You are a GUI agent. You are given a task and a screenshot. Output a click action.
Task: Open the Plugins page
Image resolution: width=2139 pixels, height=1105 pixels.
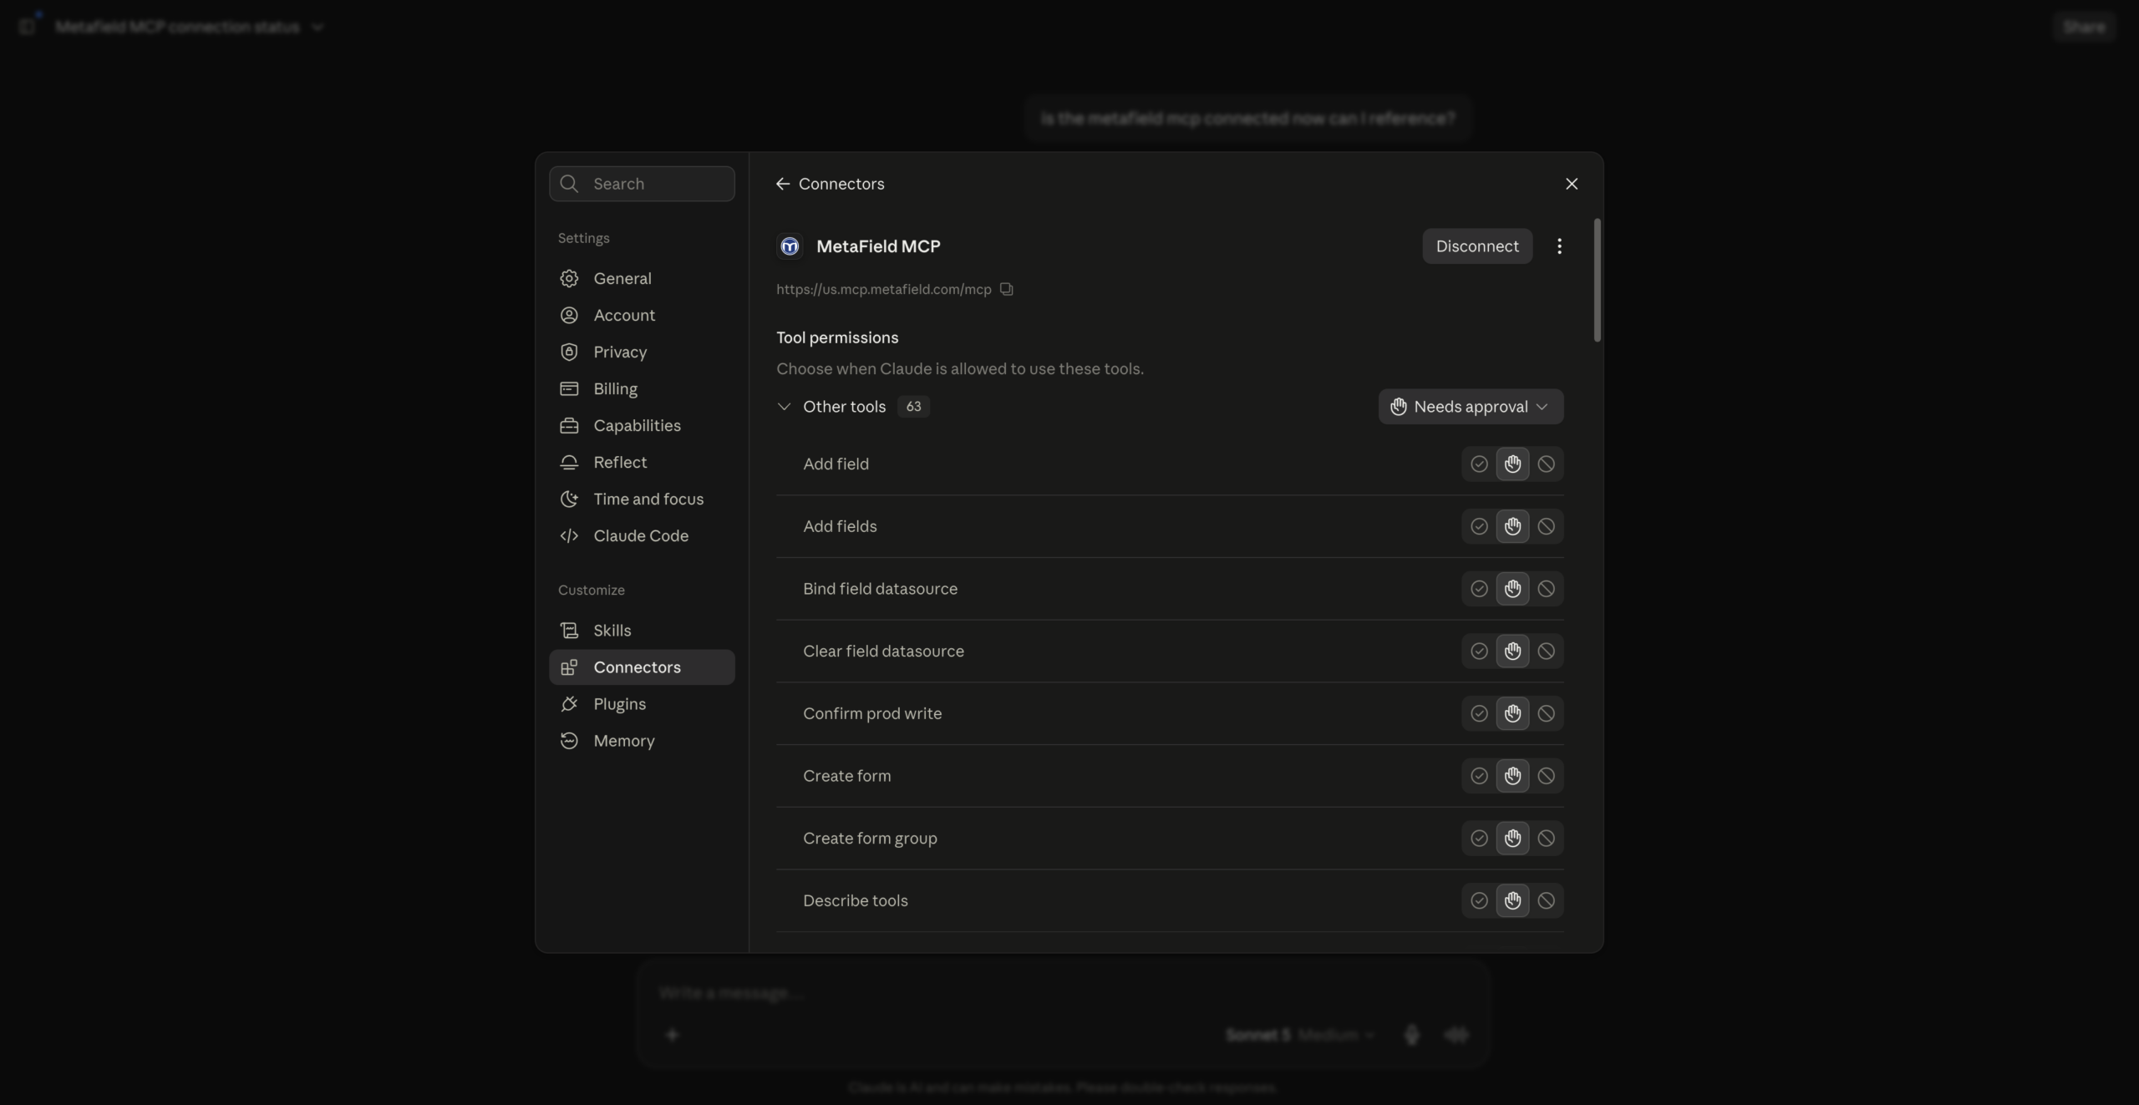click(x=642, y=704)
